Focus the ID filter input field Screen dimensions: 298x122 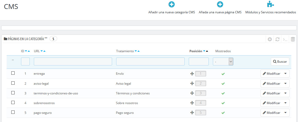(25, 62)
